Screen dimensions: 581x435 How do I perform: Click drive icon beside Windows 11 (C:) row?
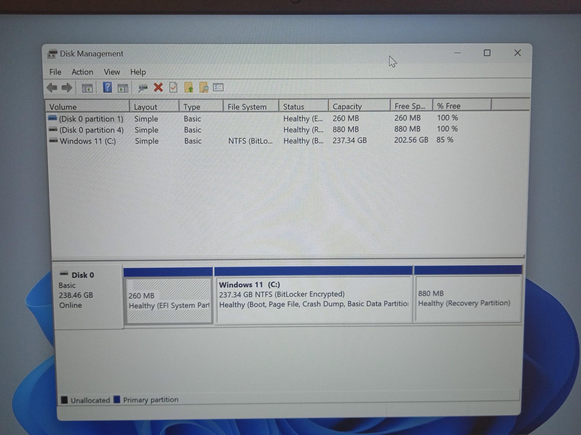[53, 141]
